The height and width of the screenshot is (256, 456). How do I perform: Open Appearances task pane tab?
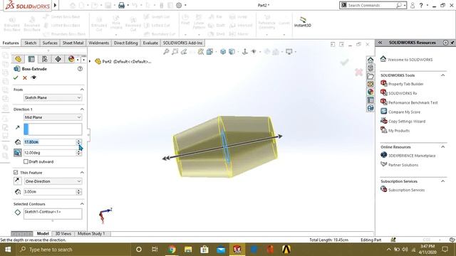pos(370,92)
